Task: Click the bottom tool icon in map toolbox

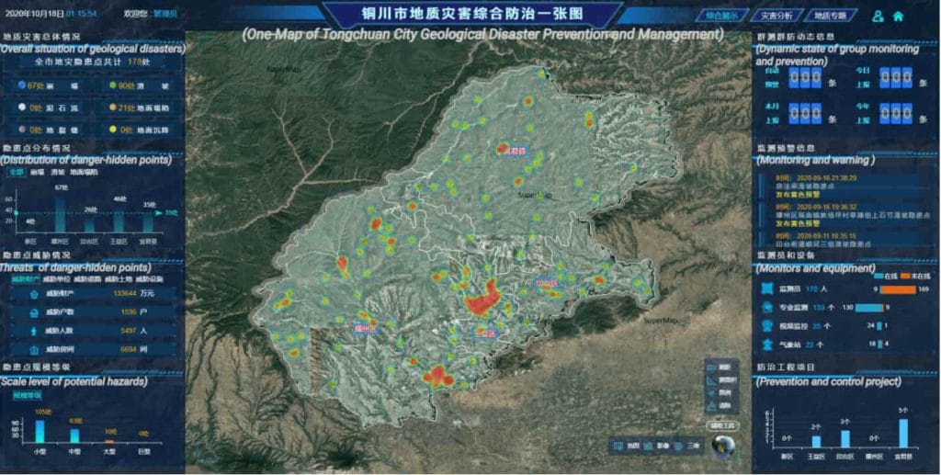Action: point(712,405)
